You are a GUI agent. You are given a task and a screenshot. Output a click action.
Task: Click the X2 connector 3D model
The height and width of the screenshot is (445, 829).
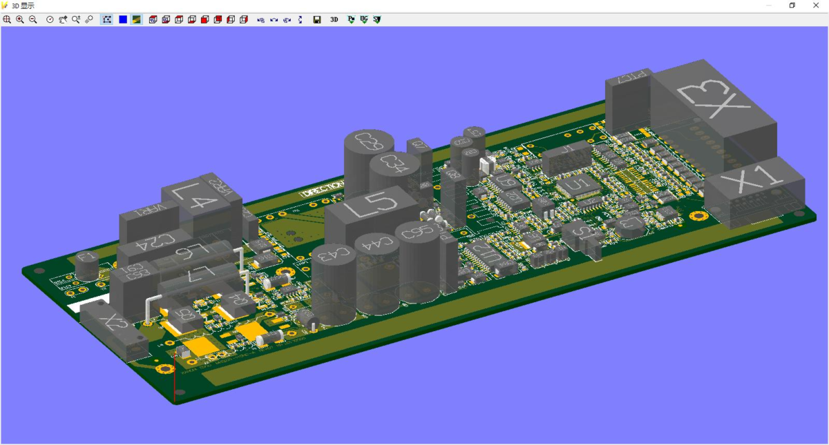[x=114, y=331]
